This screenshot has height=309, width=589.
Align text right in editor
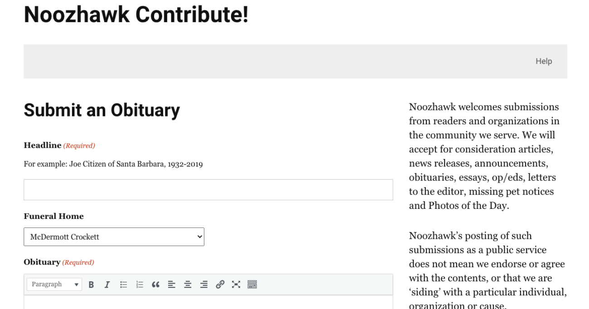point(204,285)
